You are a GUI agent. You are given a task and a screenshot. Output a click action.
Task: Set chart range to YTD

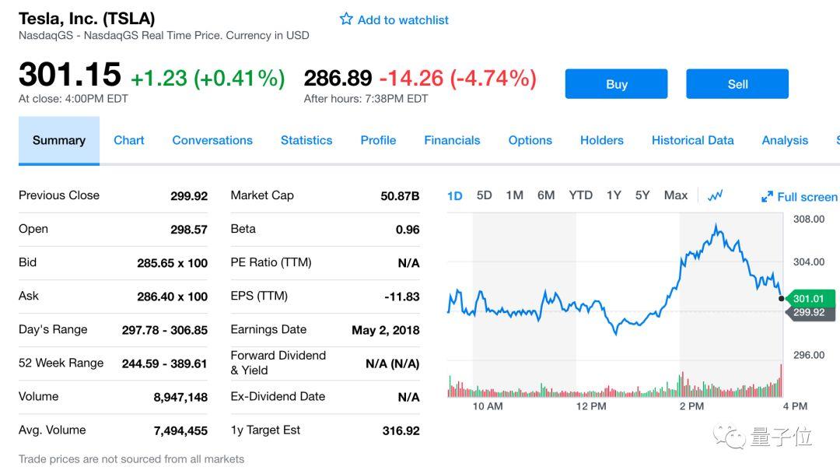[580, 195]
